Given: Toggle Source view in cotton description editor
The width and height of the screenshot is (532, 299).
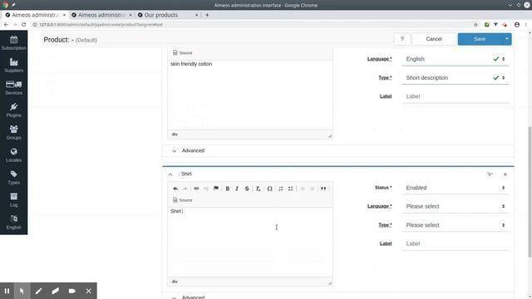Looking at the screenshot, I should [183, 52].
